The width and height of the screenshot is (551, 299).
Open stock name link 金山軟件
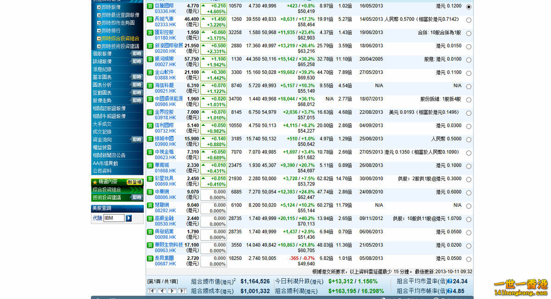coord(164,72)
